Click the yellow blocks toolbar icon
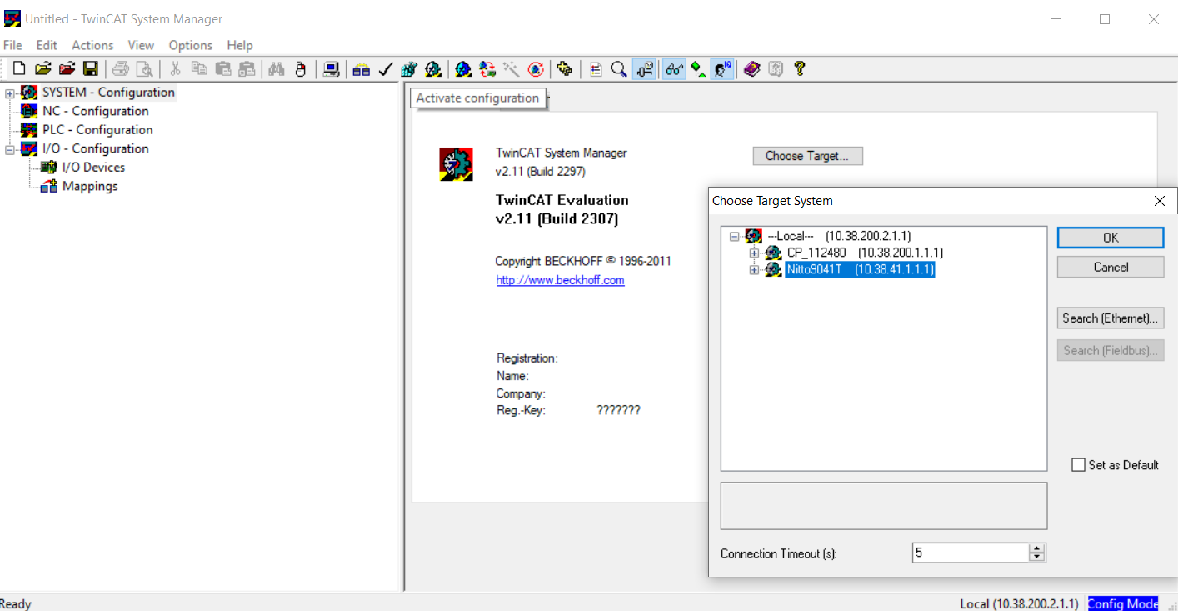This screenshot has height=611, width=1178. point(565,69)
